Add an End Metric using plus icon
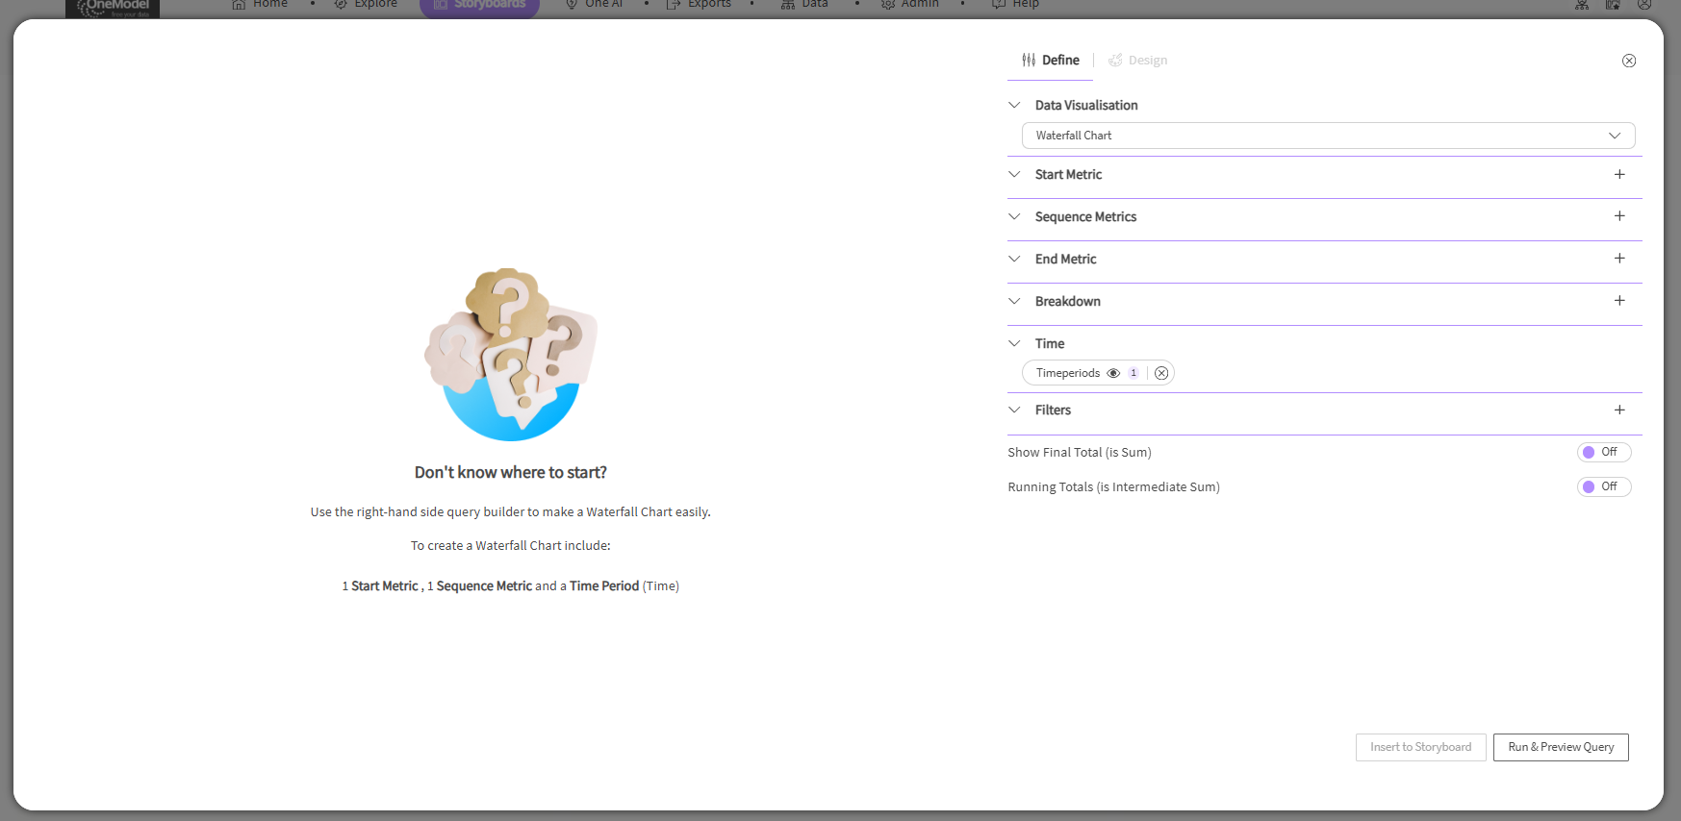Screen dimensions: 1681x821 1619,259
